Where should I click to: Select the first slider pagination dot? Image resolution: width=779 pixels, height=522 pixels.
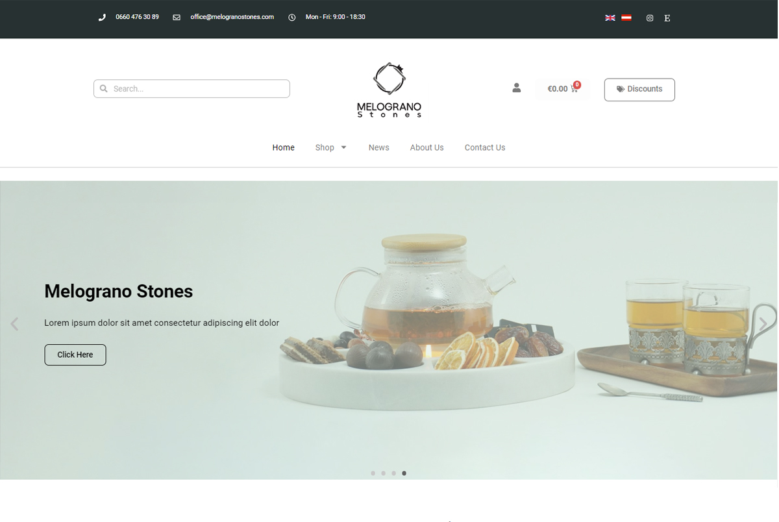point(373,473)
